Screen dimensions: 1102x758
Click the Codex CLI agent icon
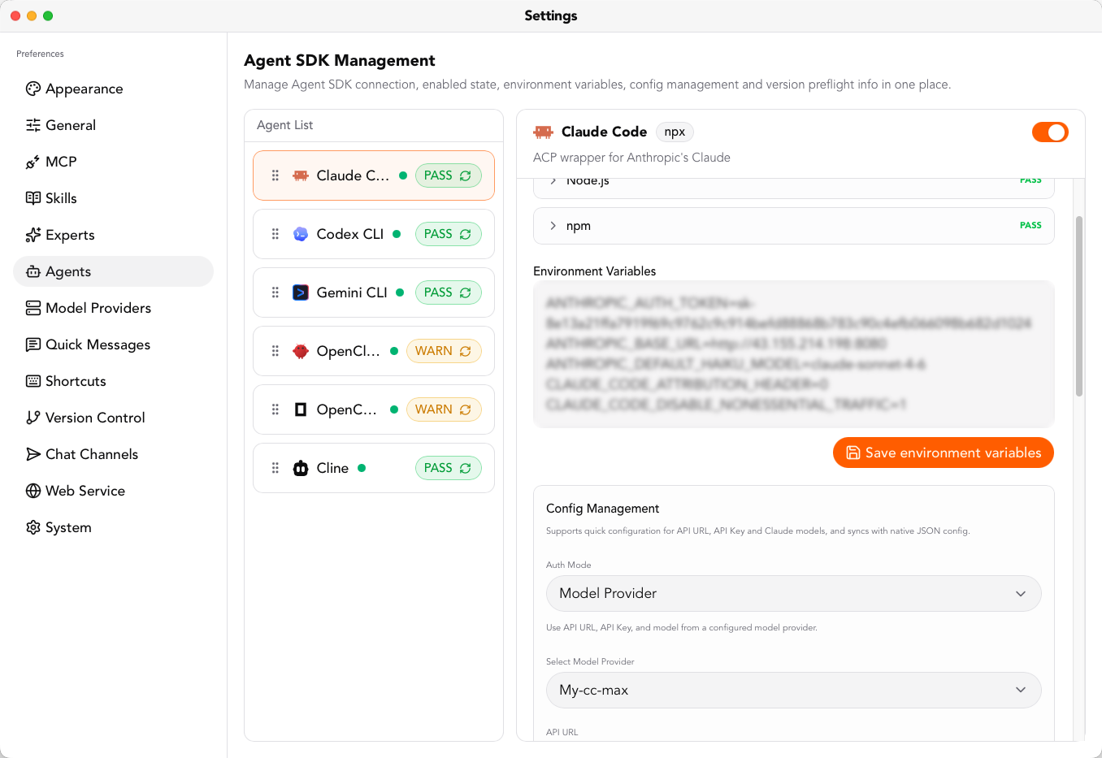(x=301, y=234)
